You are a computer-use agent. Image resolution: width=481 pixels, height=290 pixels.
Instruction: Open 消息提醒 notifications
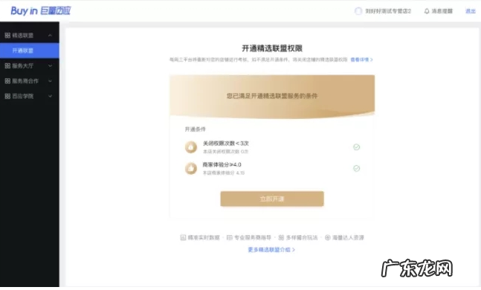(x=439, y=11)
